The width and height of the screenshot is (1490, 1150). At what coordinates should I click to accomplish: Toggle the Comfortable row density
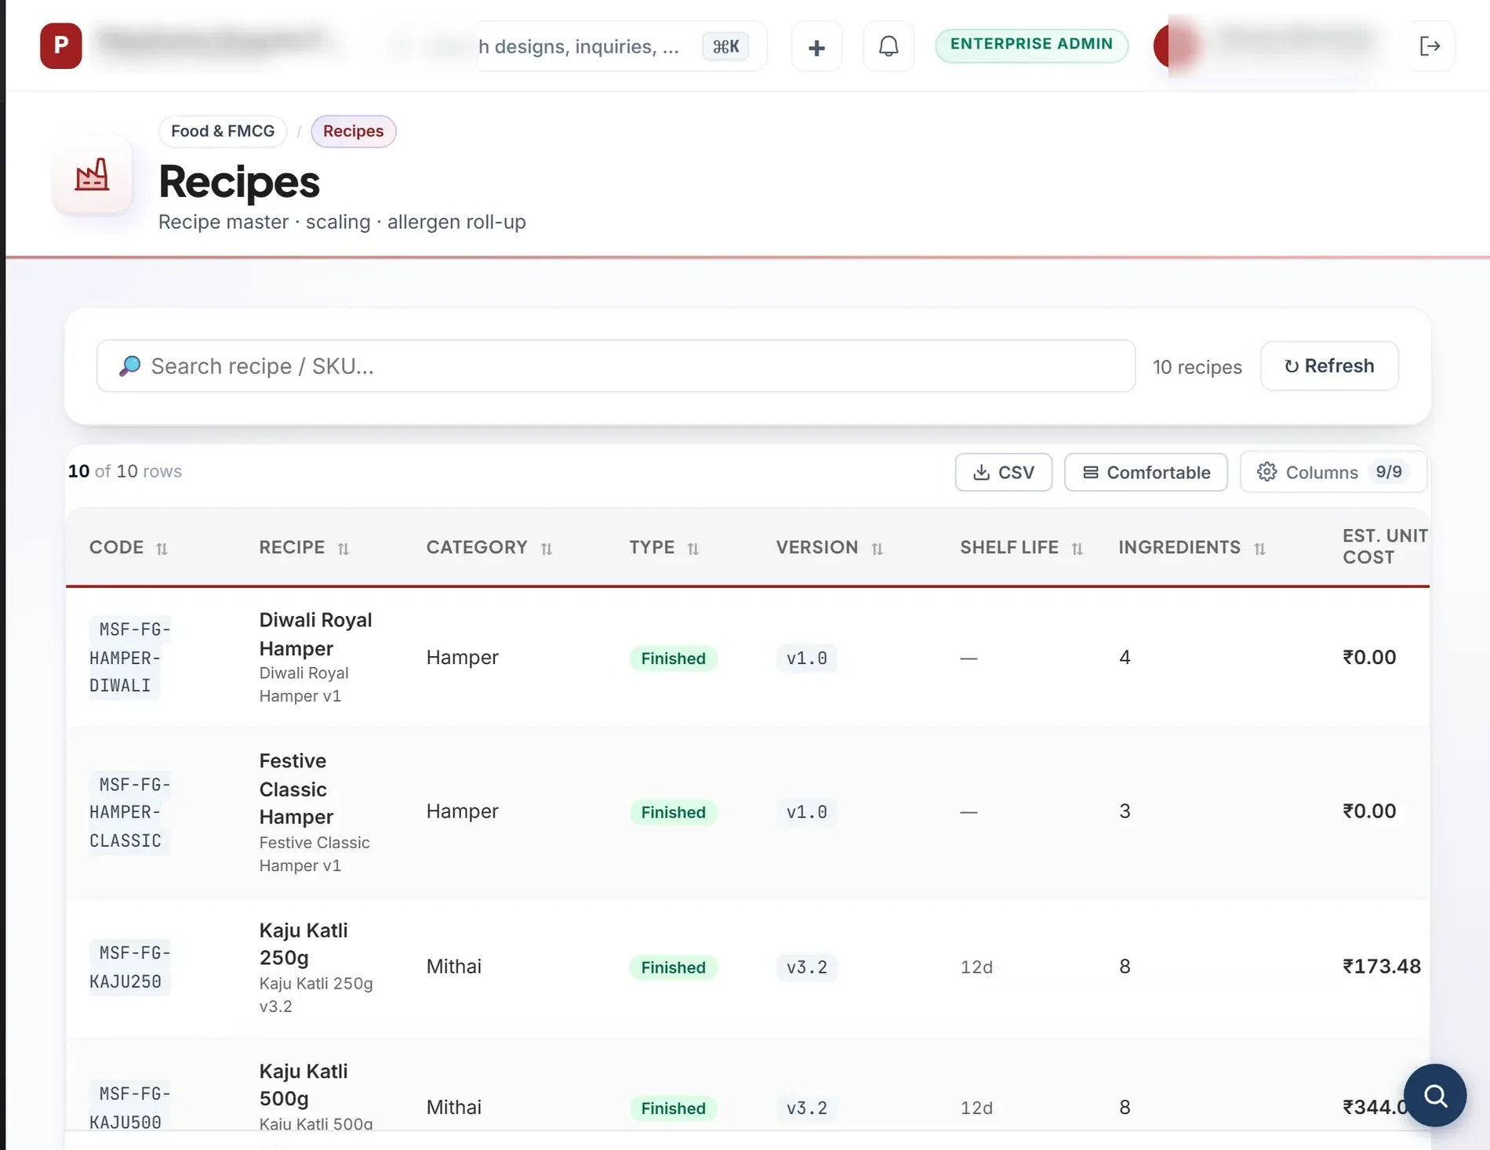coord(1146,472)
